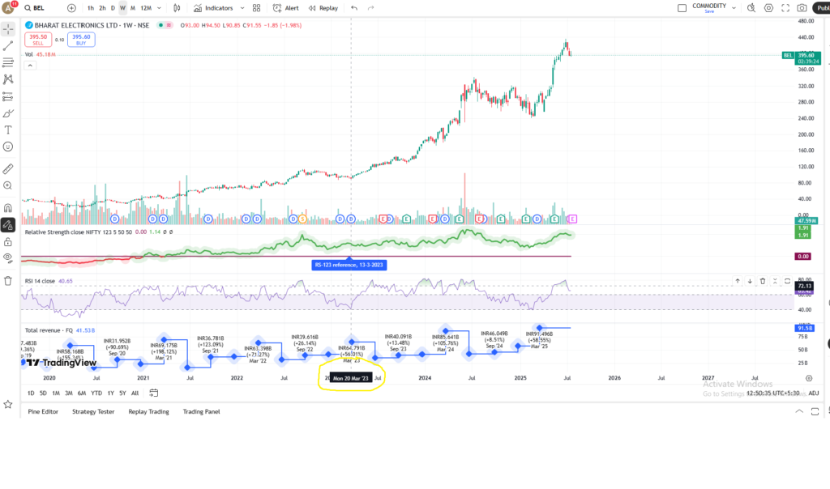Undo the last chart action
830x489 pixels.
tap(354, 8)
